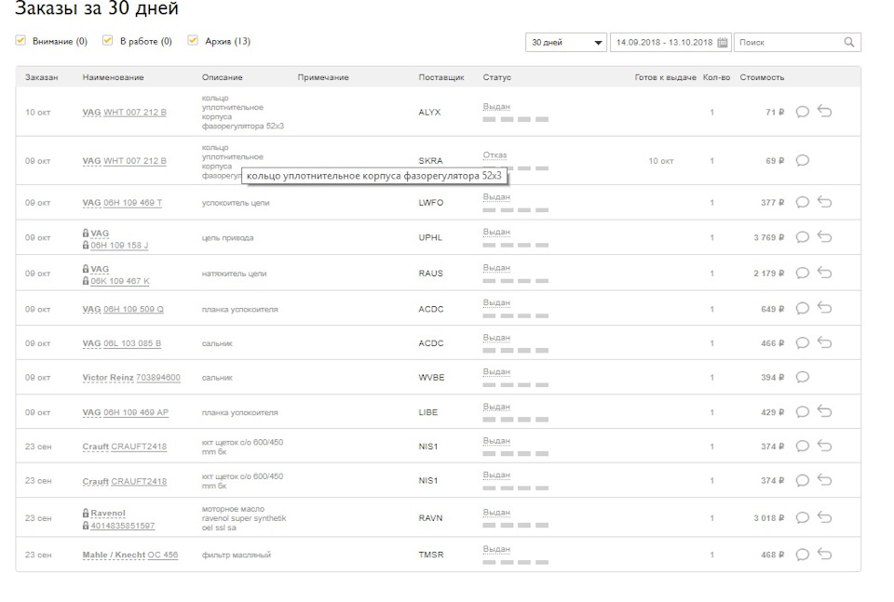Open comment icon for Victor Reinz order
894x602 pixels.
(802, 377)
